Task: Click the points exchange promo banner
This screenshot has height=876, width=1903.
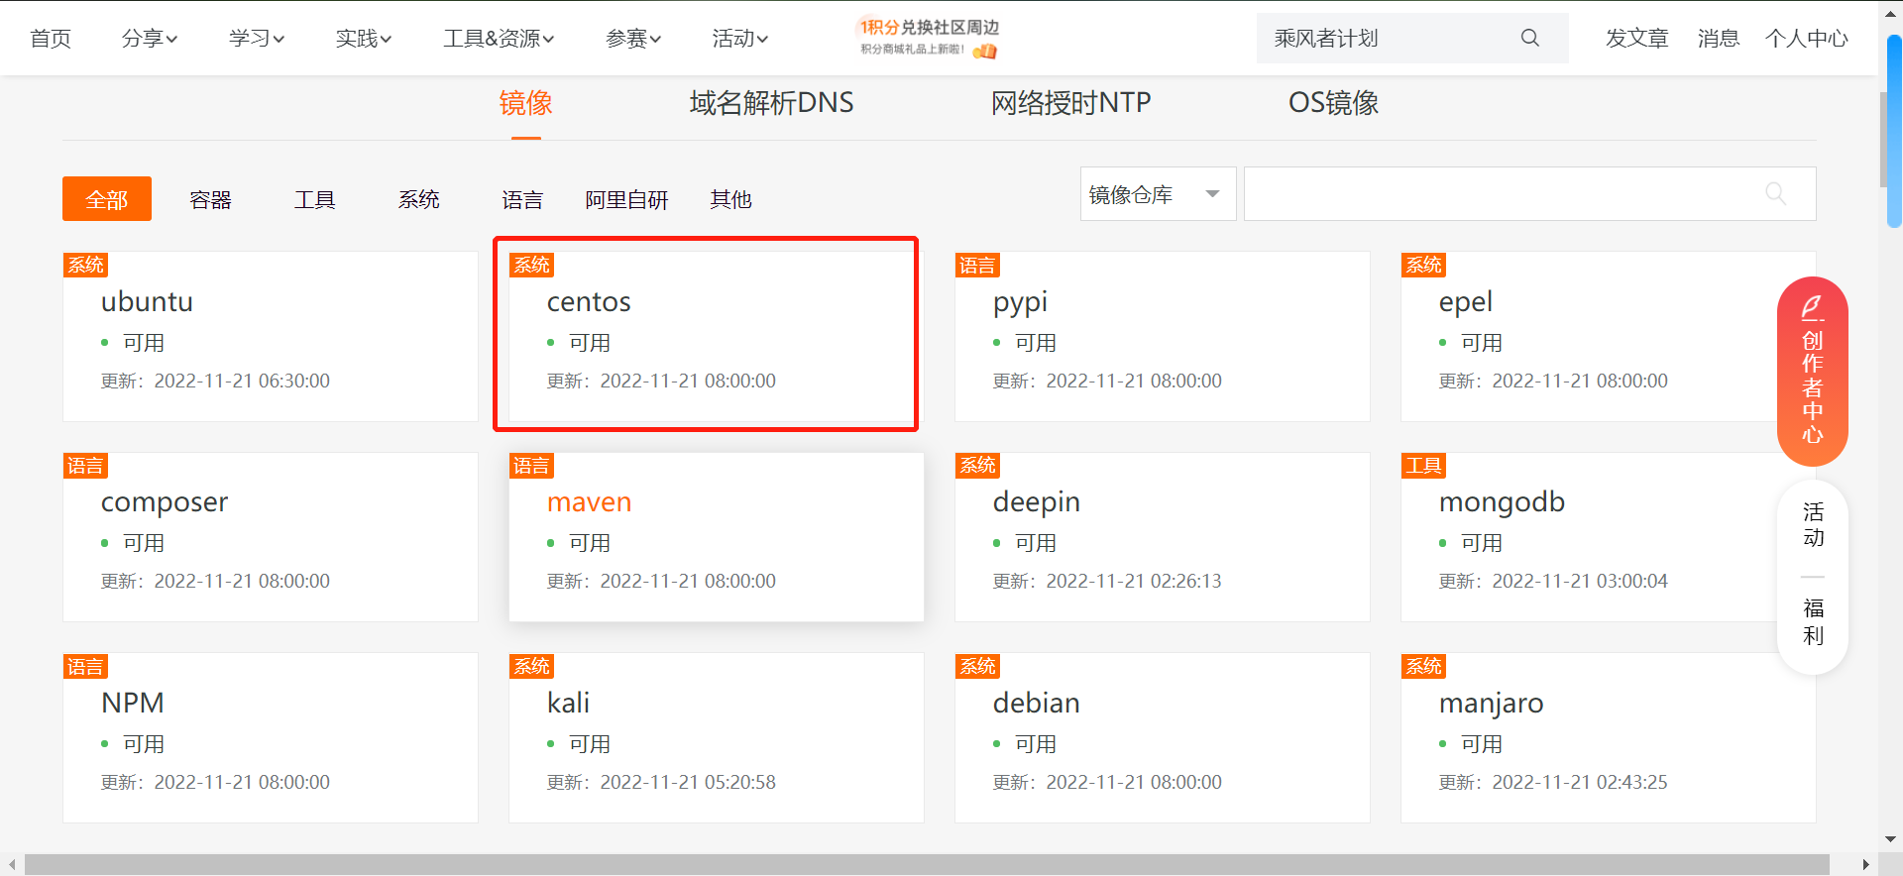Action: click(929, 38)
